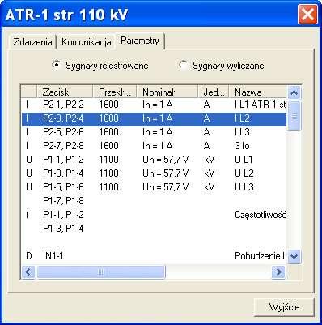Click the U L3 name cell
Viewport: 322px width, 325px height.
[x=244, y=187]
